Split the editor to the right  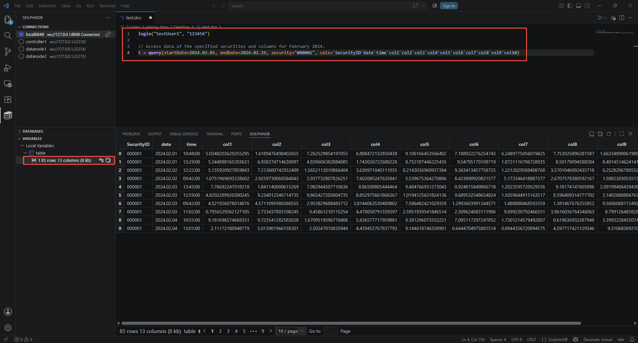622,18
